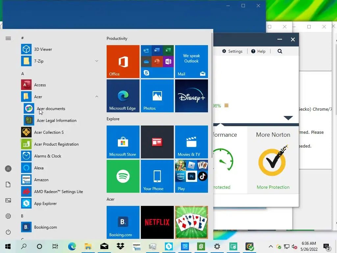
Task: Open File Explorer from the taskbar
Action: (88, 246)
